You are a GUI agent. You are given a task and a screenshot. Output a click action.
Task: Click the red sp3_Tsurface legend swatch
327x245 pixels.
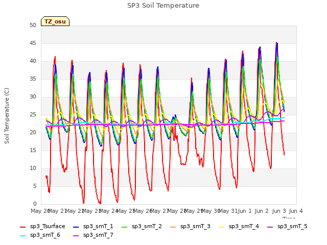[x=22, y=227]
